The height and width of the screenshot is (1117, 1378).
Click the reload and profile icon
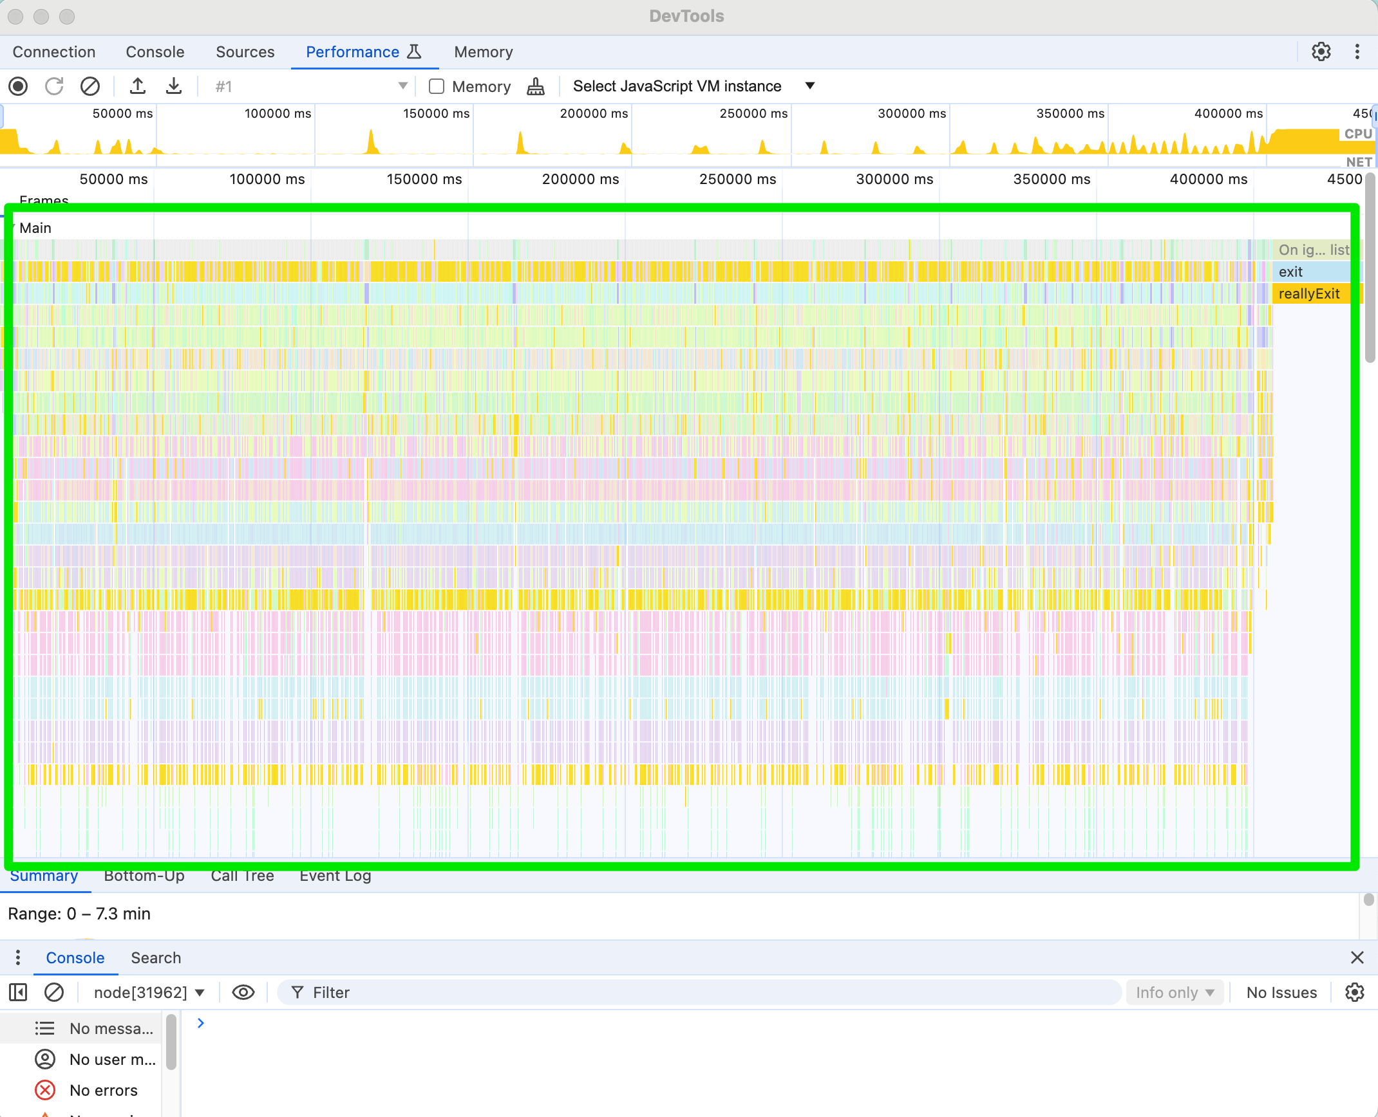point(54,86)
